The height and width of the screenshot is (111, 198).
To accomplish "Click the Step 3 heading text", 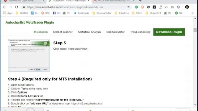I will point(59,43).
